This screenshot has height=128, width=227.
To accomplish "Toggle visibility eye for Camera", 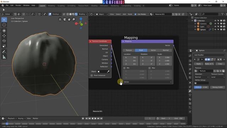I will (x=215, y=24).
